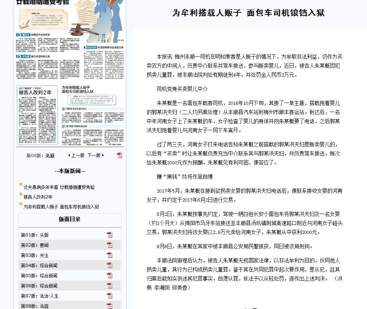Download PDF for 第04版: 综合新闻

[109, 265]
